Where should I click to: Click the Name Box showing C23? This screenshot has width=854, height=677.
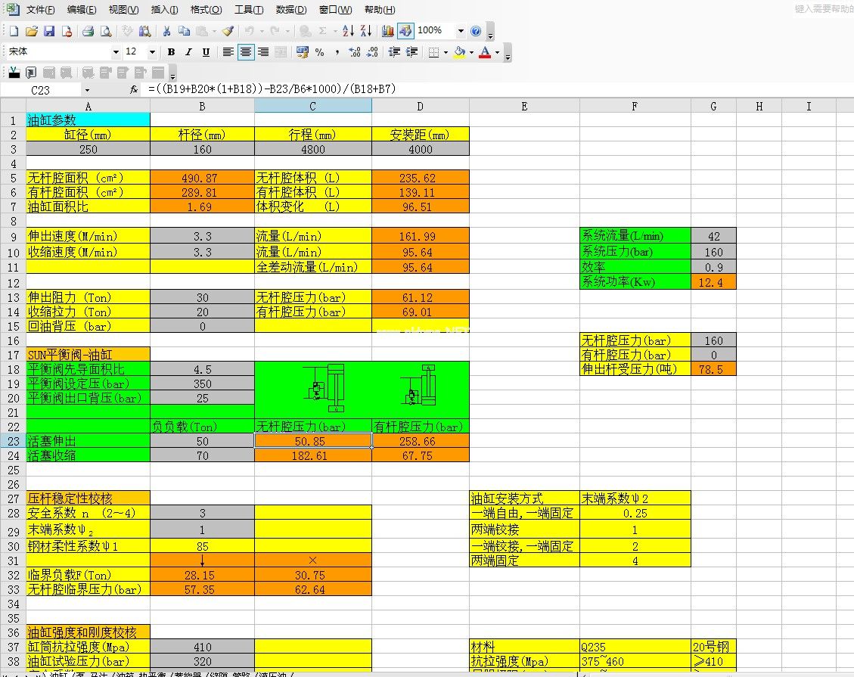click(x=41, y=90)
